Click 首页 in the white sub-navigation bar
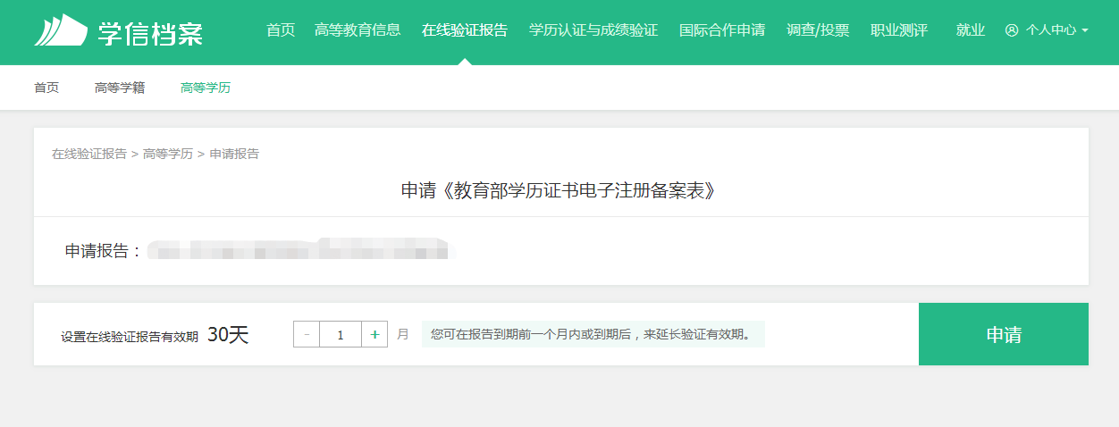Image resolution: width=1119 pixels, height=427 pixels. (x=46, y=88)
